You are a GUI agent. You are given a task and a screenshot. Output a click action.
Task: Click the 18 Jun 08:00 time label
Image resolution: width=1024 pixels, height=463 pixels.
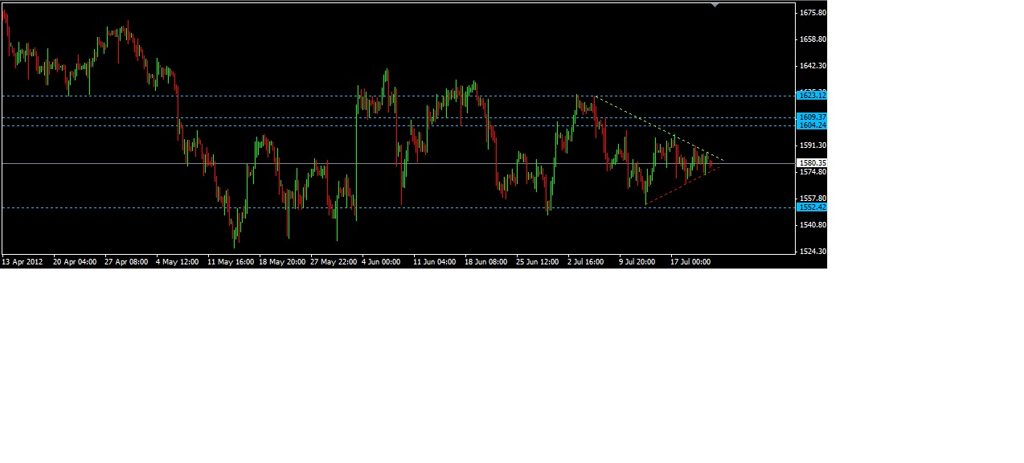486,261
